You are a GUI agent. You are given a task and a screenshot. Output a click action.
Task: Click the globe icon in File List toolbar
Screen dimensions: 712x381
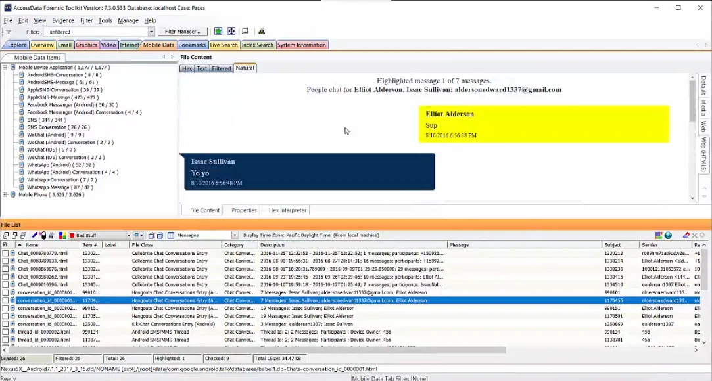669,235
